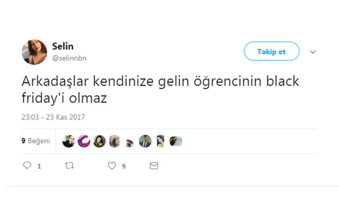The width and height of the screenshot is (338, 216).
Task: Retweet this tweet
Action: (x=69, y=166)
